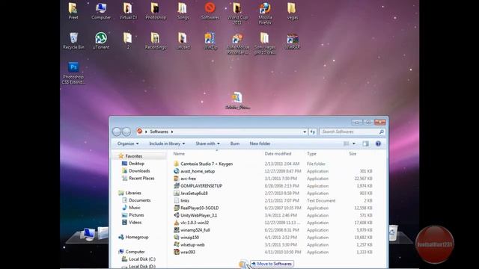This screenshot has width=479, height=269.
Task: Click the Explorer forward arrow button
Action: coord(126,132)
